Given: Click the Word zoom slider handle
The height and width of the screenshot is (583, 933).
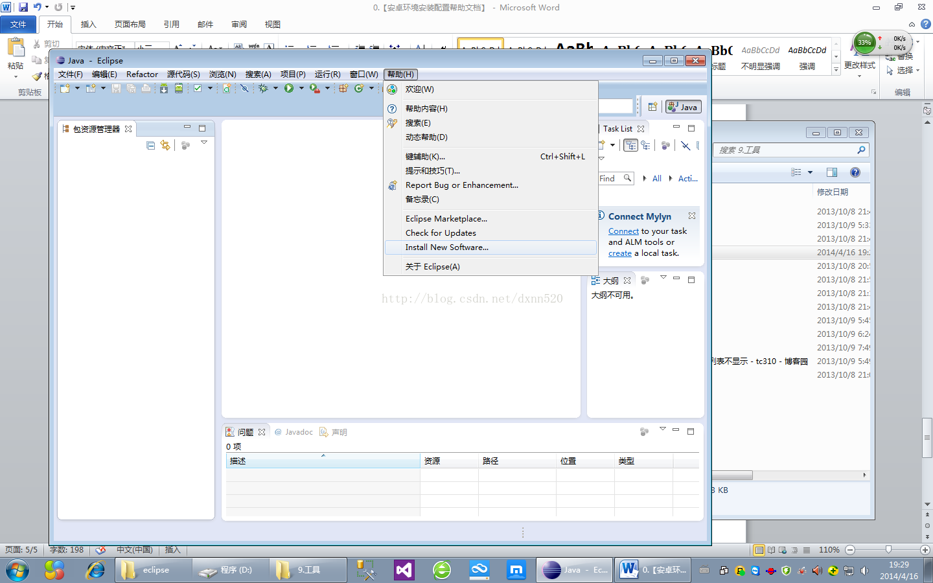Looking at the screenshot, I should coord(888,550).
